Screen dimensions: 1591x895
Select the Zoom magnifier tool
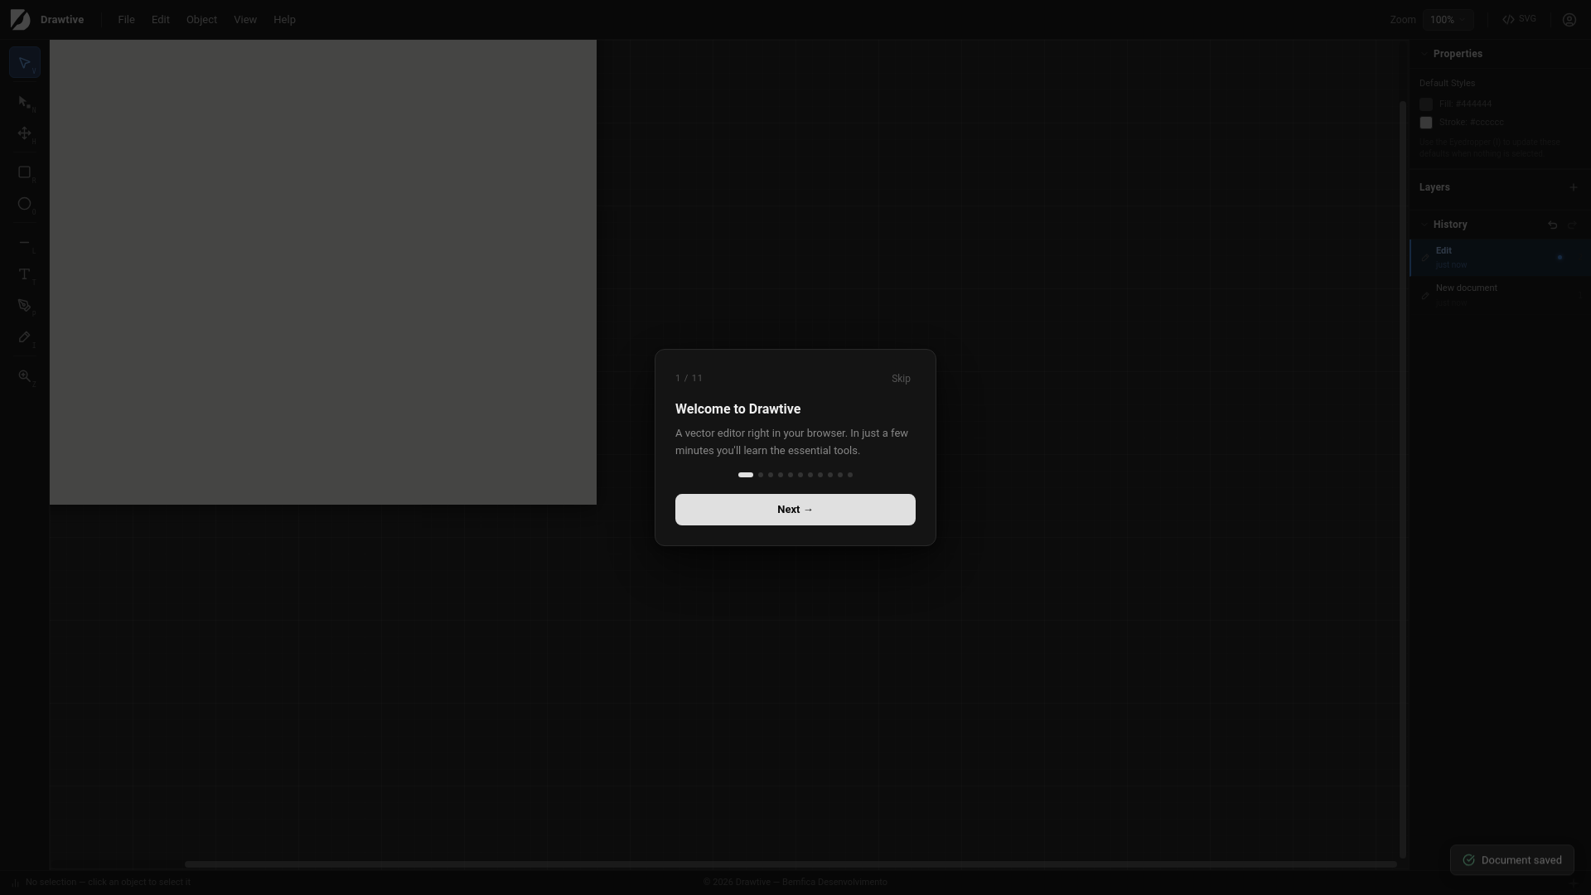coord(25,376)
